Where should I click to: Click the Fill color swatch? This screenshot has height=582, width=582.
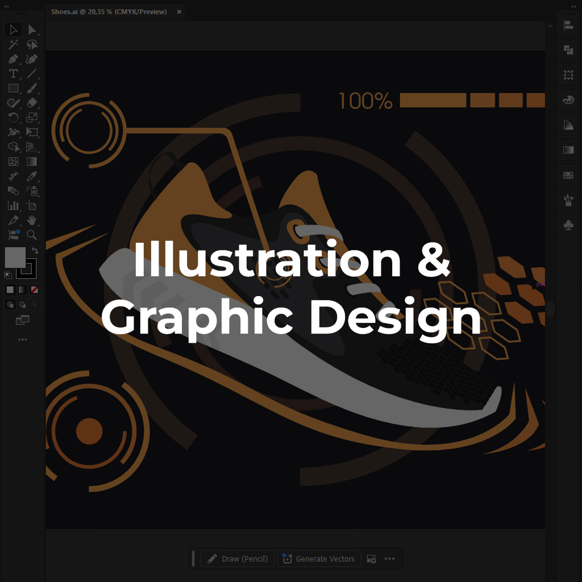[15, 257]
